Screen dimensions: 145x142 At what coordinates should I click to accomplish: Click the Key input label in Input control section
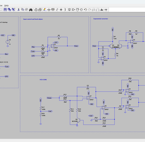point(33,47)
